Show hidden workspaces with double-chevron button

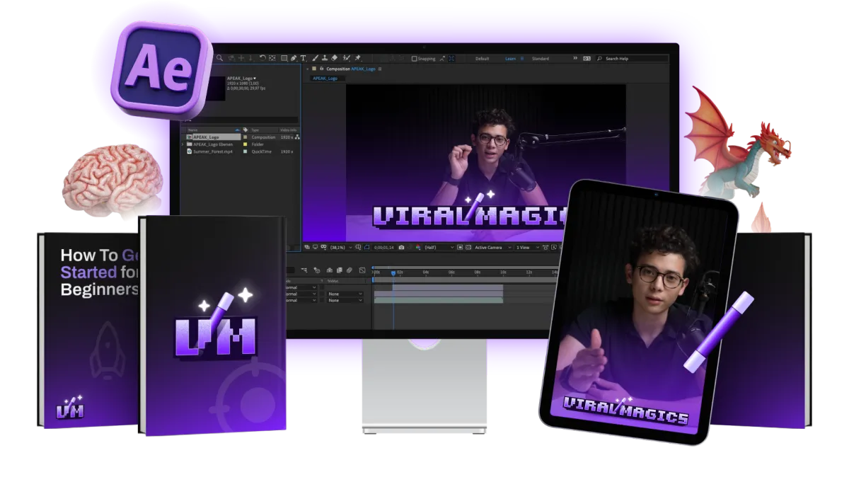point(575,58)
